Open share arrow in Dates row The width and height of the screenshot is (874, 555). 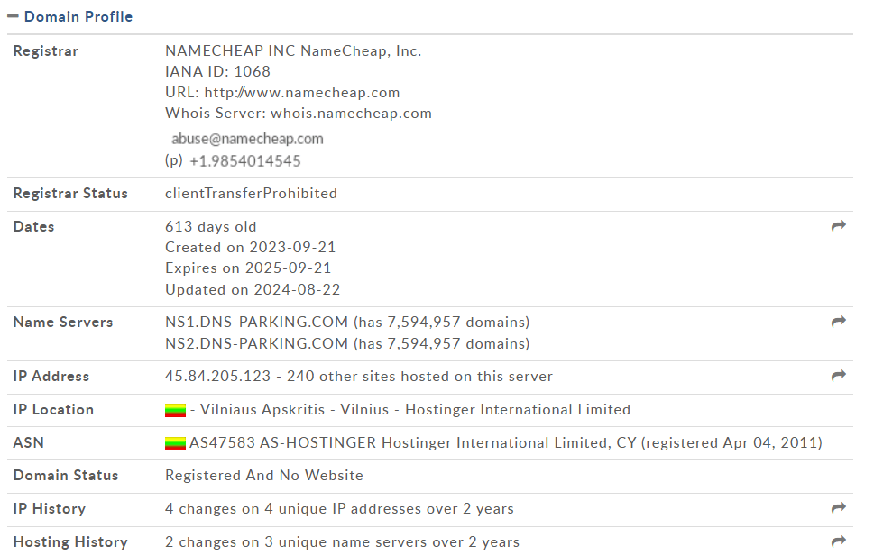click(838, 226)
